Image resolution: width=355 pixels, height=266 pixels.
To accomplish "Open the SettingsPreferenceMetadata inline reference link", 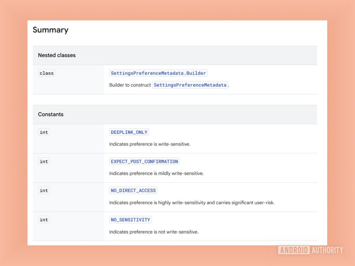I will coord(190,85).
